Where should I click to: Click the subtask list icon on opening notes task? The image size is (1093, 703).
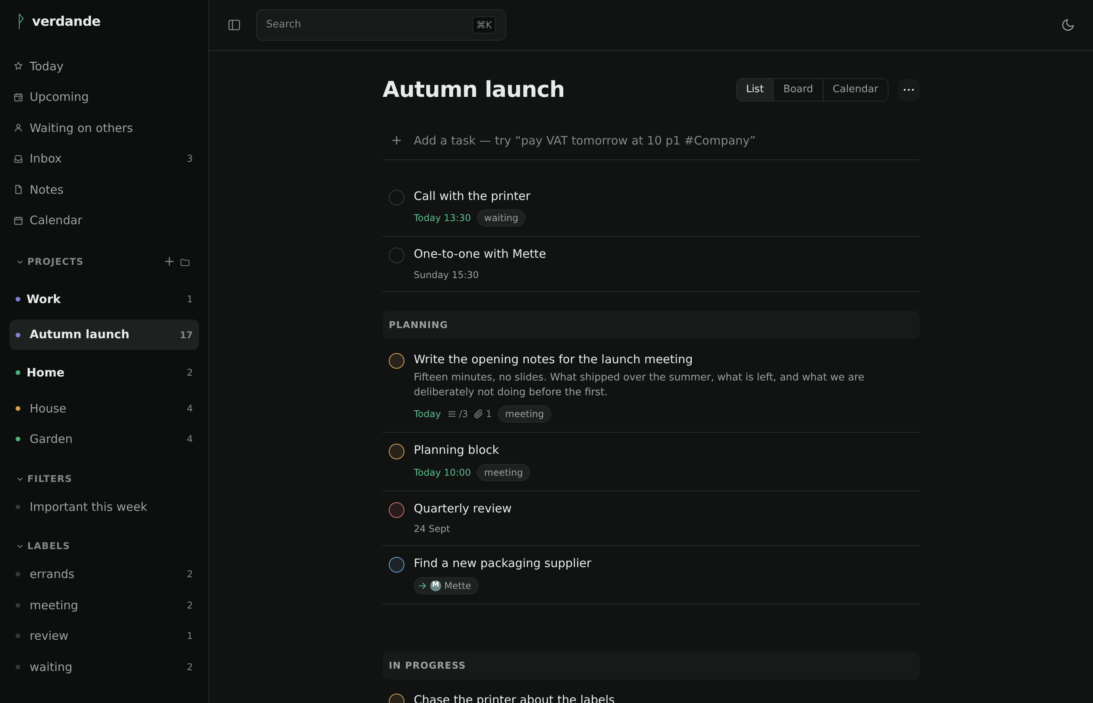pos(452,414)
